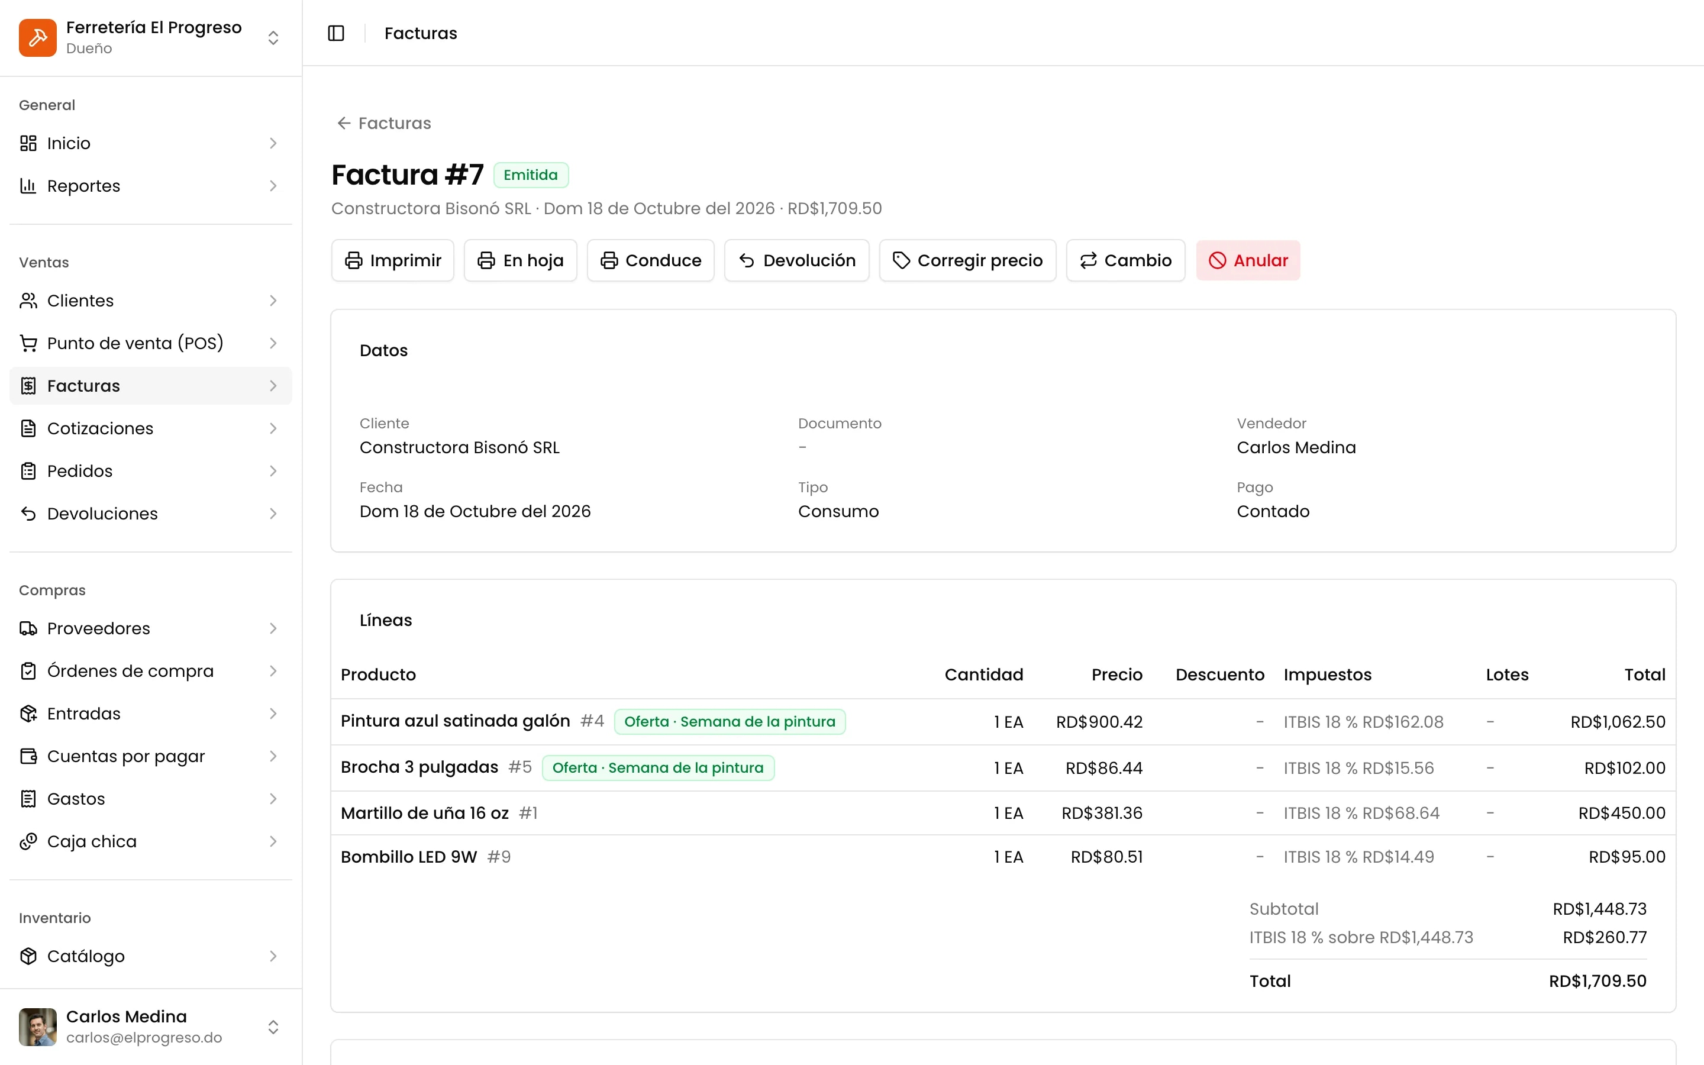Go back via the Facturas link
The height and width of the screenshot is (1065, 1704).
coord(384,123)
